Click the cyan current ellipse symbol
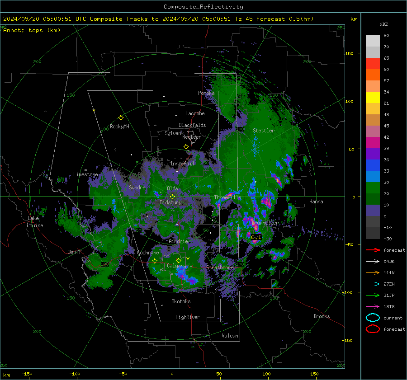 373,318
